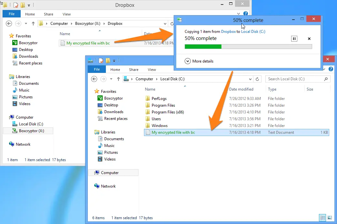
Task: Go up one level in Dropbox window
Action: pyautogui.click(x=33, y=24)
